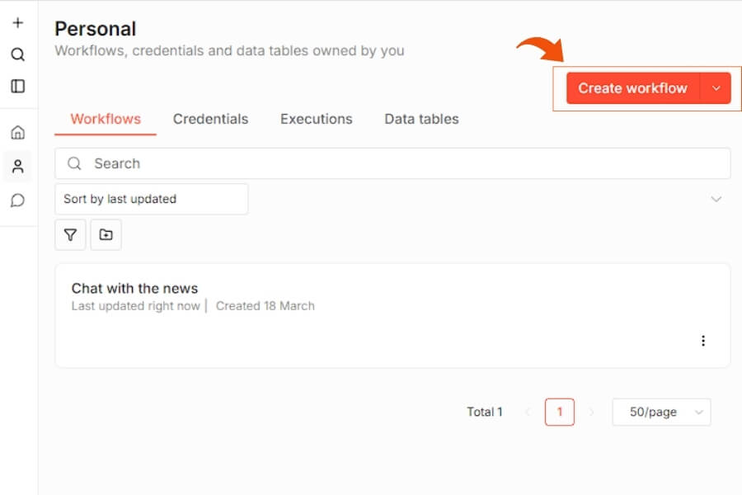Open the Sort by last updated dropdown
Screen dimensions: 742x495
(x=151, y=199)
